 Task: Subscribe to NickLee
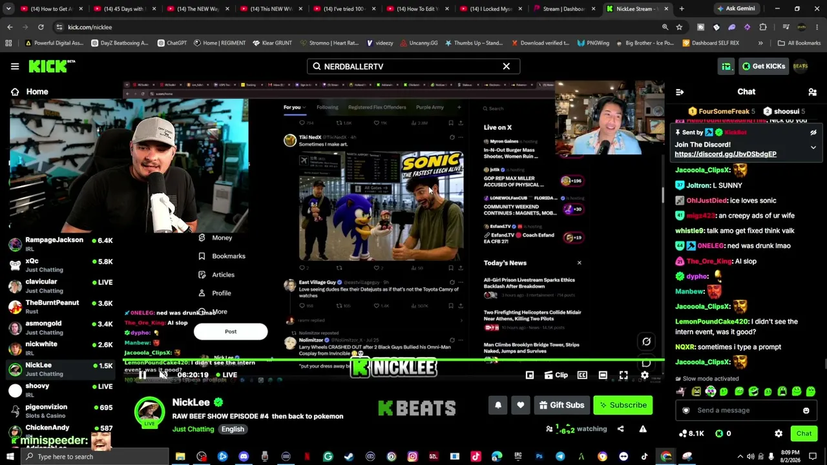click(x=623, y=405)
